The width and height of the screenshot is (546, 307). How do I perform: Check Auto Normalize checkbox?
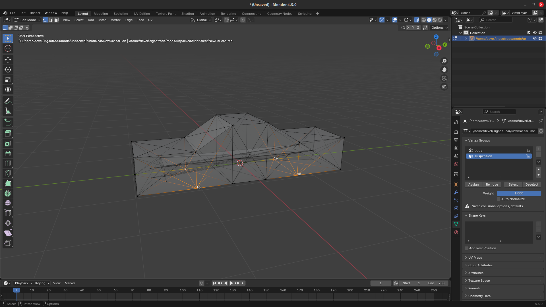[499, 199]
